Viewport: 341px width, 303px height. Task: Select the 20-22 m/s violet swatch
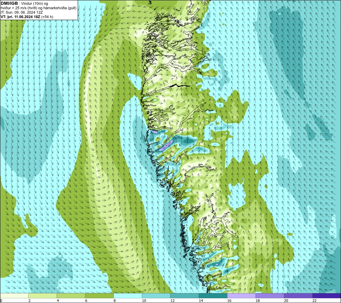click(x=298, y=295)
